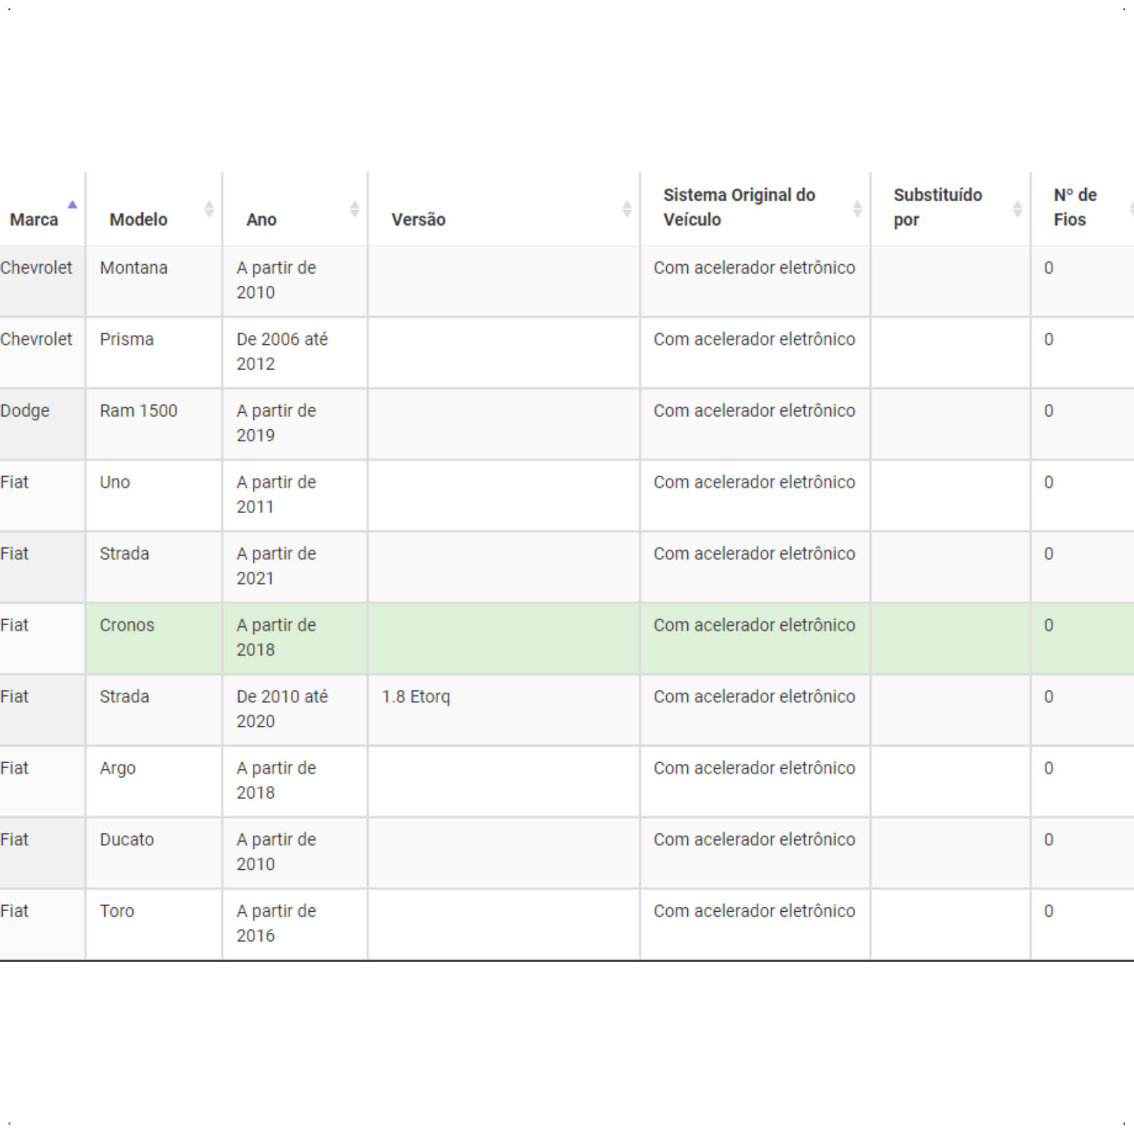Click the Versão column sort arrows
Image resolution: width=1134 pixels, height=1134 pixels.
click(627, 209)
